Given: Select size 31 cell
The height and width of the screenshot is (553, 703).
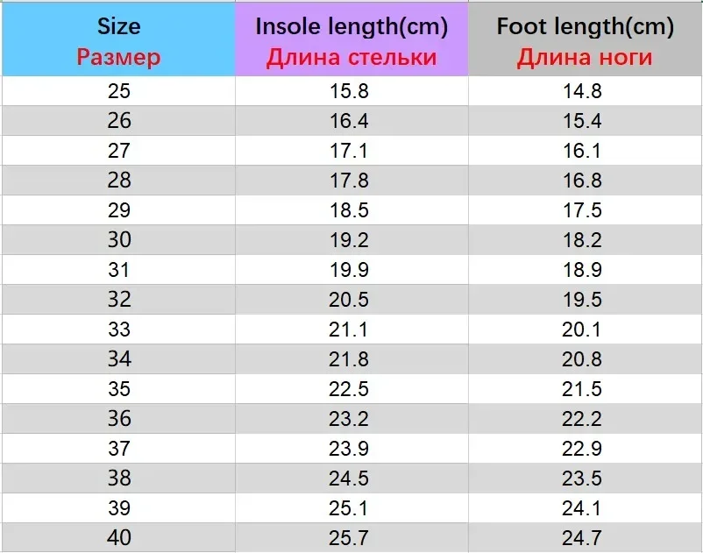Looking at the screenshot, I should 118,270.
